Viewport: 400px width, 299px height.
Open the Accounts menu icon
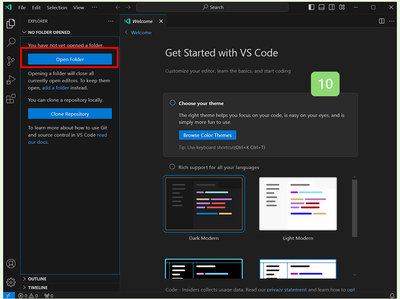click(11, 264)
